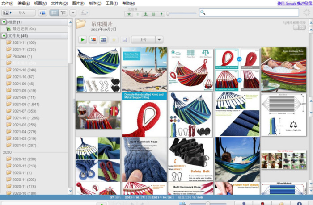Click the movie presentation icon

(x=103, y=39)
